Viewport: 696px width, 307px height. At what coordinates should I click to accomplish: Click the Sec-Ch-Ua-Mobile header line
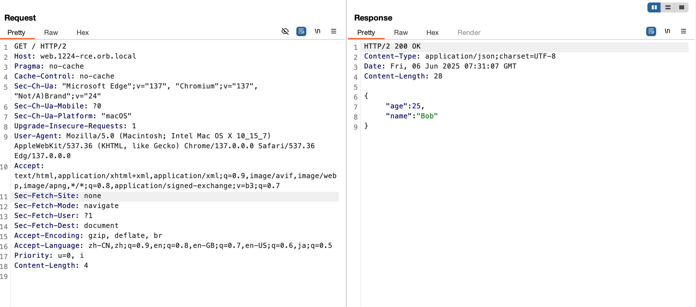(x=58, y=106)
